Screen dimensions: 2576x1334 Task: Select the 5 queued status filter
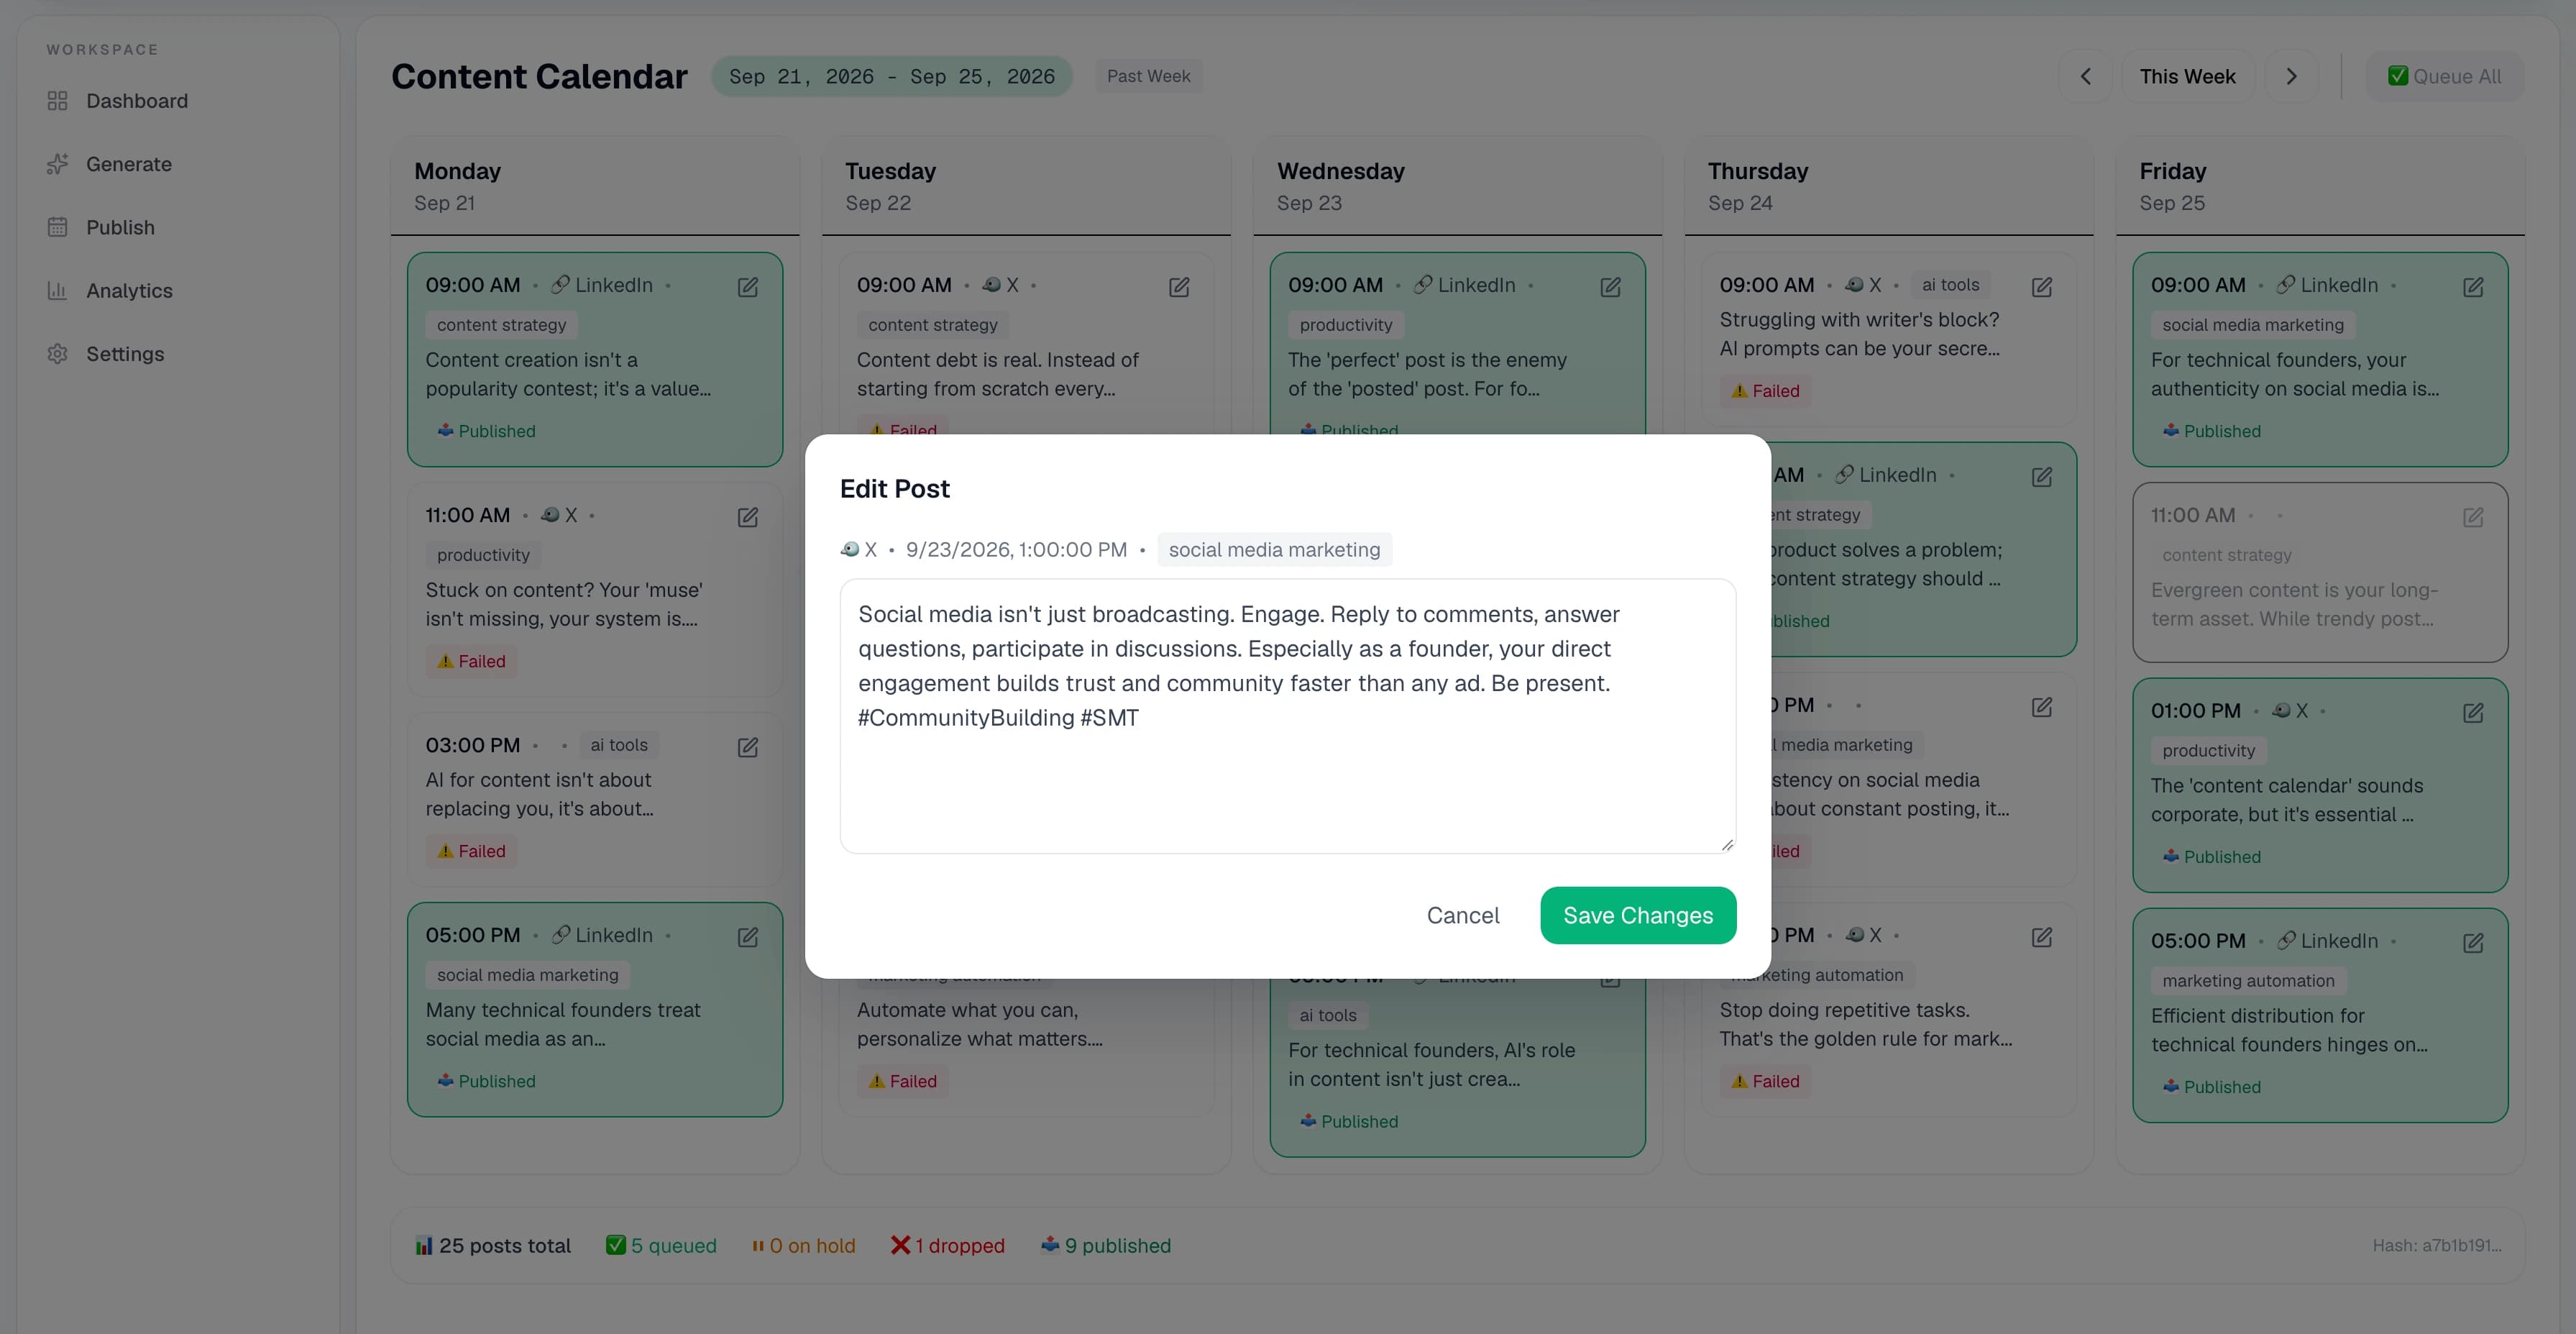661,1245
